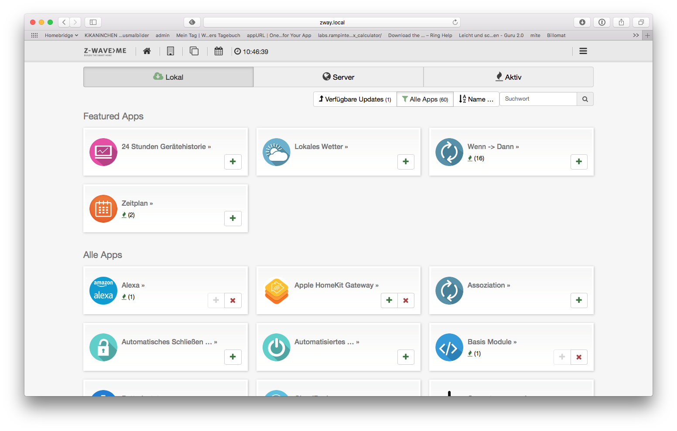Viewport: 677px width, 431px height.
Task: Switch to the Aktiv tab
Action: (508, 77)
